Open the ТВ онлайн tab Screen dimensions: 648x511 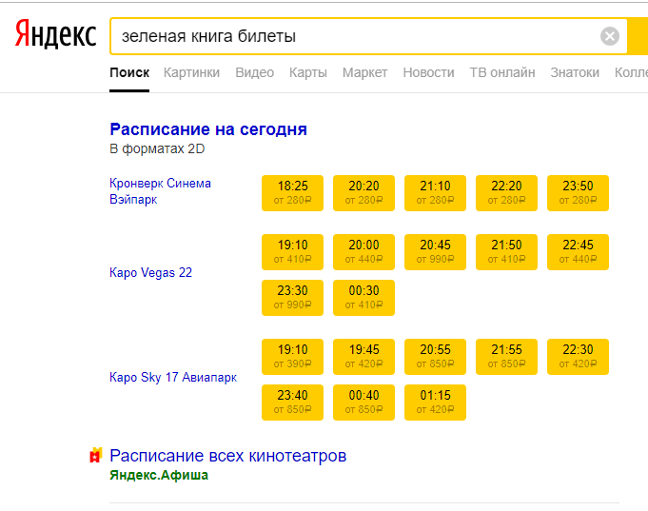502,72
